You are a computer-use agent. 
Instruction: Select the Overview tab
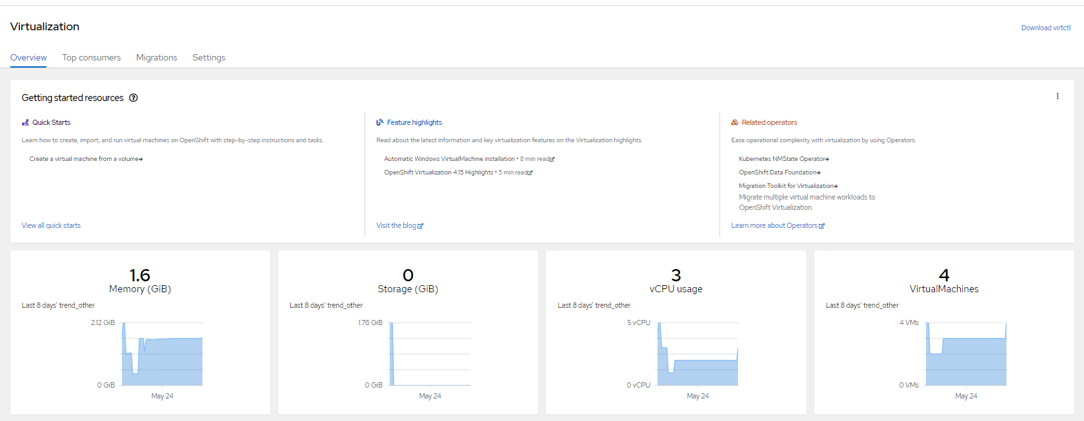click(x=28, y=57)
